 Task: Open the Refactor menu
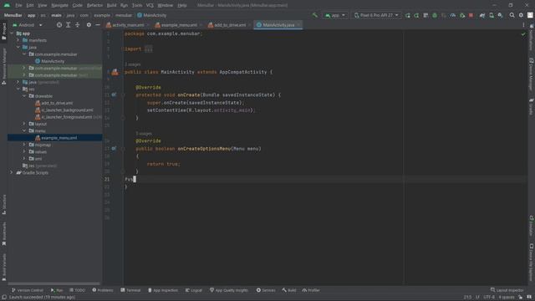(x=94, y=6)
